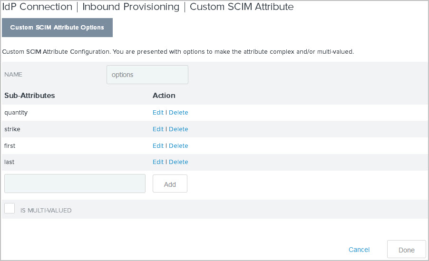Select the 'quantity' row name
429x261 pixels.
click(16, 113)
